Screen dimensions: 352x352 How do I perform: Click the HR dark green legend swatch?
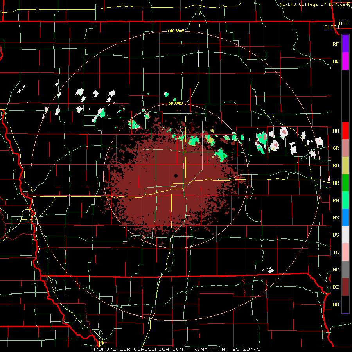[345, 183]
